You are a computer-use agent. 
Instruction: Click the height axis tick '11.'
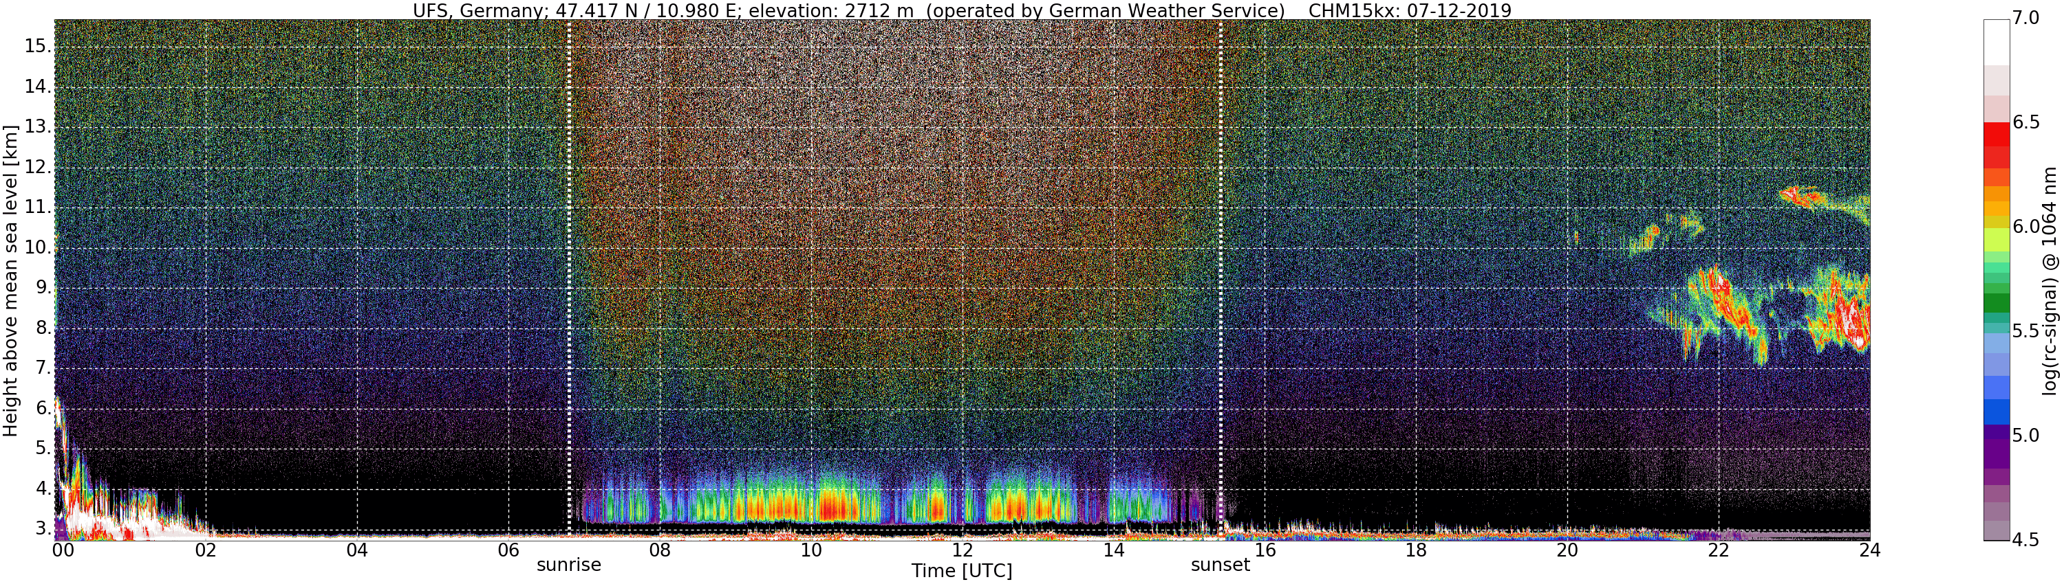pos(38,207)
